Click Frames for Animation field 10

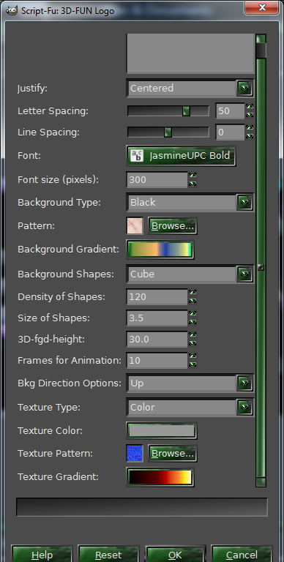pos(157,360)
